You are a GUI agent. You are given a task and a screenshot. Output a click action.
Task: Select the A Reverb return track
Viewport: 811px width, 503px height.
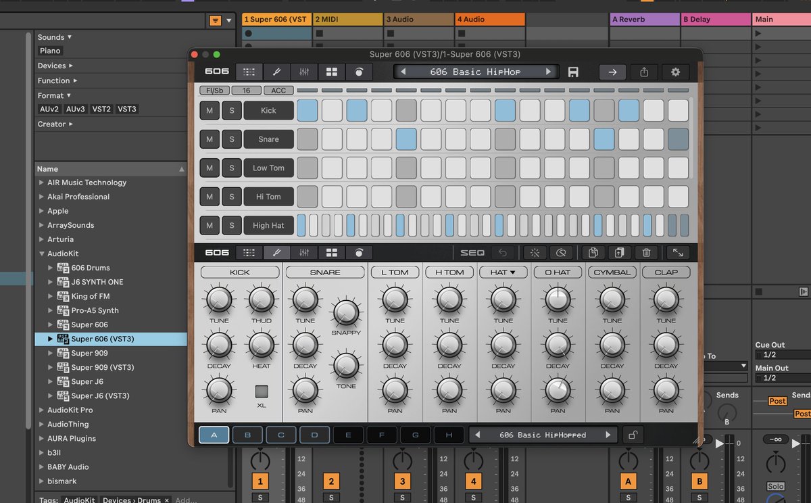tap(645, 20)
